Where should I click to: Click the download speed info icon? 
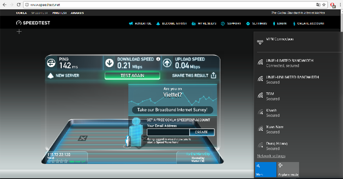[158, 59]
